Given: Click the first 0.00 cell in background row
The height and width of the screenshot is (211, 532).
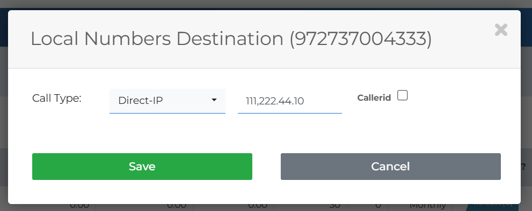Looking at the screenshot, I should pos(79,206).
